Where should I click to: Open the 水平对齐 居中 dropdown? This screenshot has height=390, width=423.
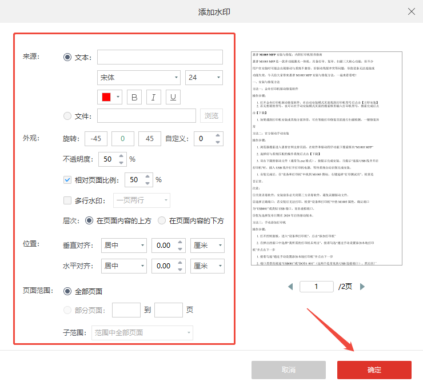(124, 266)
